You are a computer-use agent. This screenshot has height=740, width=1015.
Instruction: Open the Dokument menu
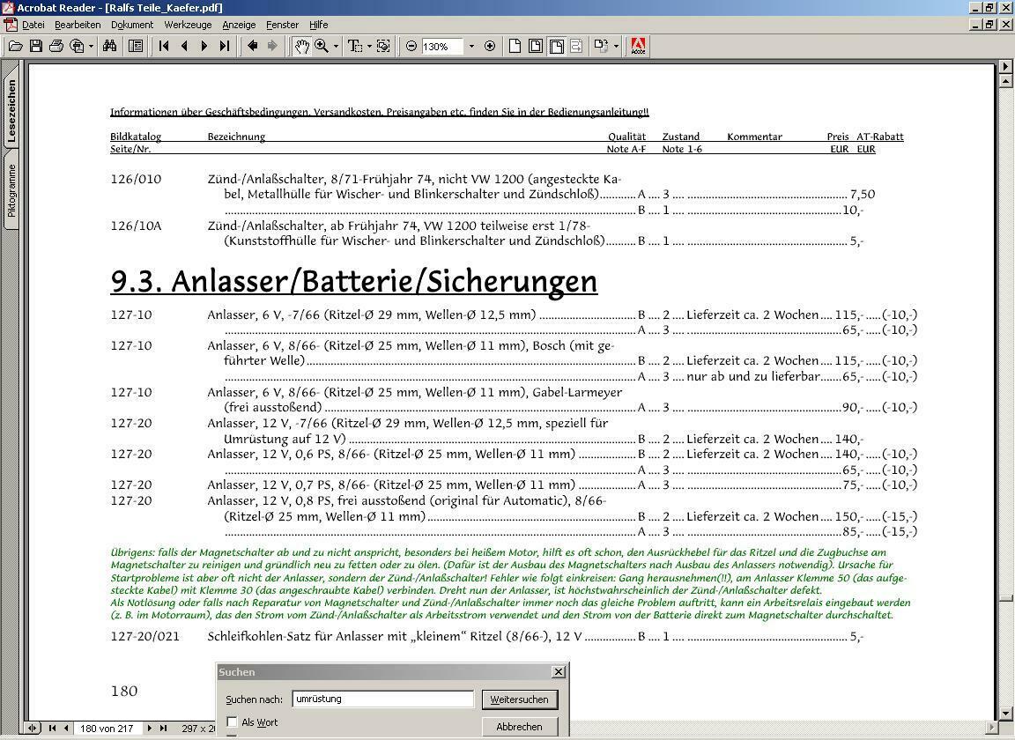(x=132, y=25)
